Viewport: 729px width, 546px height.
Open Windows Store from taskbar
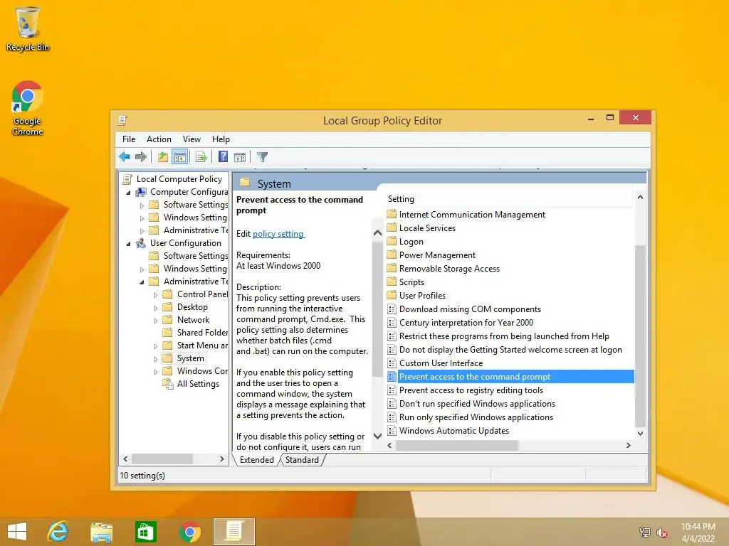click(x=145, y=532)
